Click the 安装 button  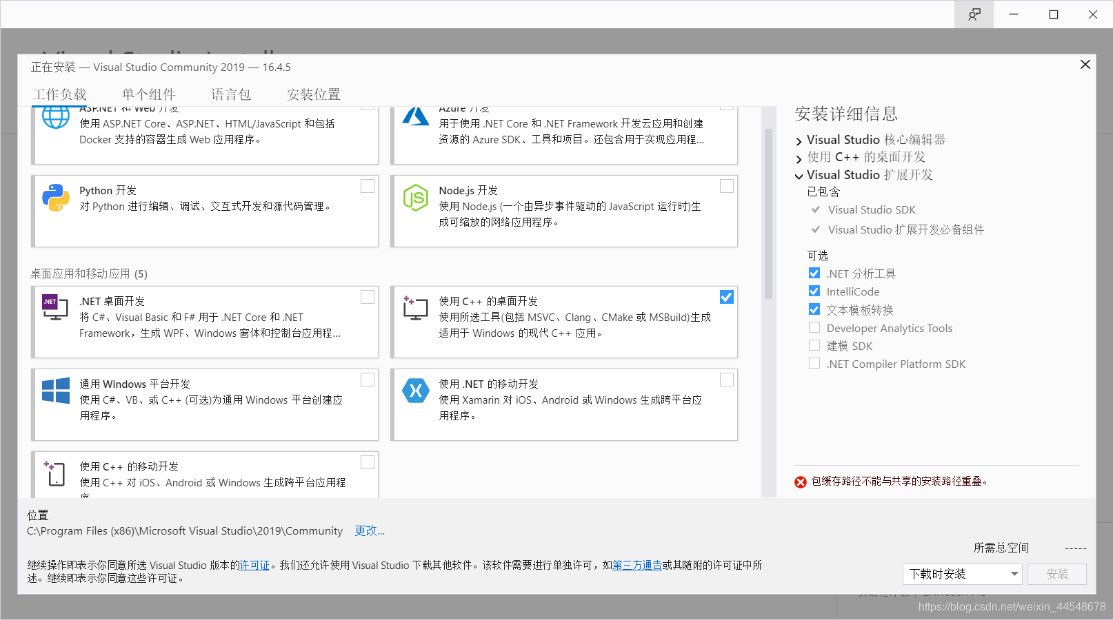tap(1057, 574)
